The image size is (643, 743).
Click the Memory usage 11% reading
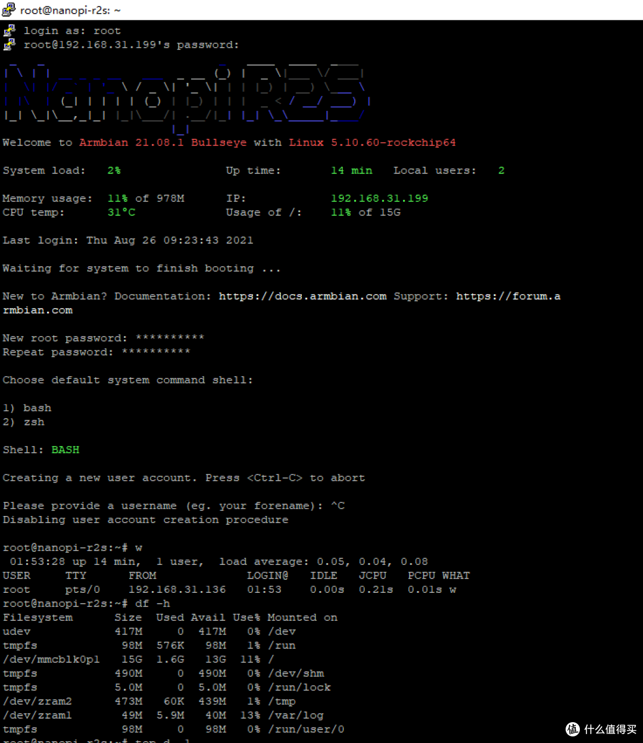[117, 198]
